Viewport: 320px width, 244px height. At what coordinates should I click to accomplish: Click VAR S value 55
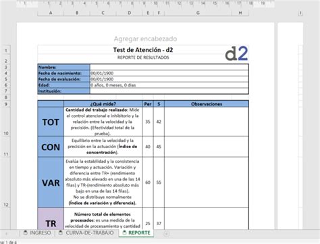[159, 182]
